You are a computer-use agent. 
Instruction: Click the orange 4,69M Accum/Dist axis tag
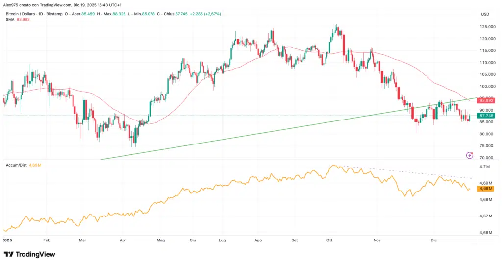[487, 188]
